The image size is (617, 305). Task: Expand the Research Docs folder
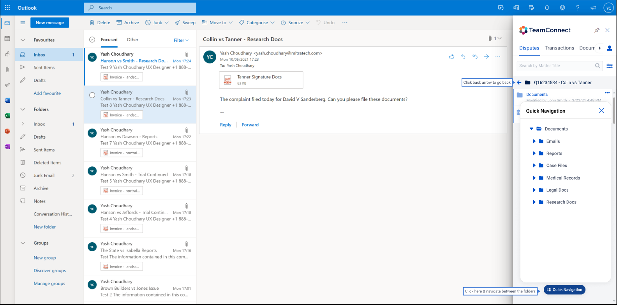click(x=534, y=202)
